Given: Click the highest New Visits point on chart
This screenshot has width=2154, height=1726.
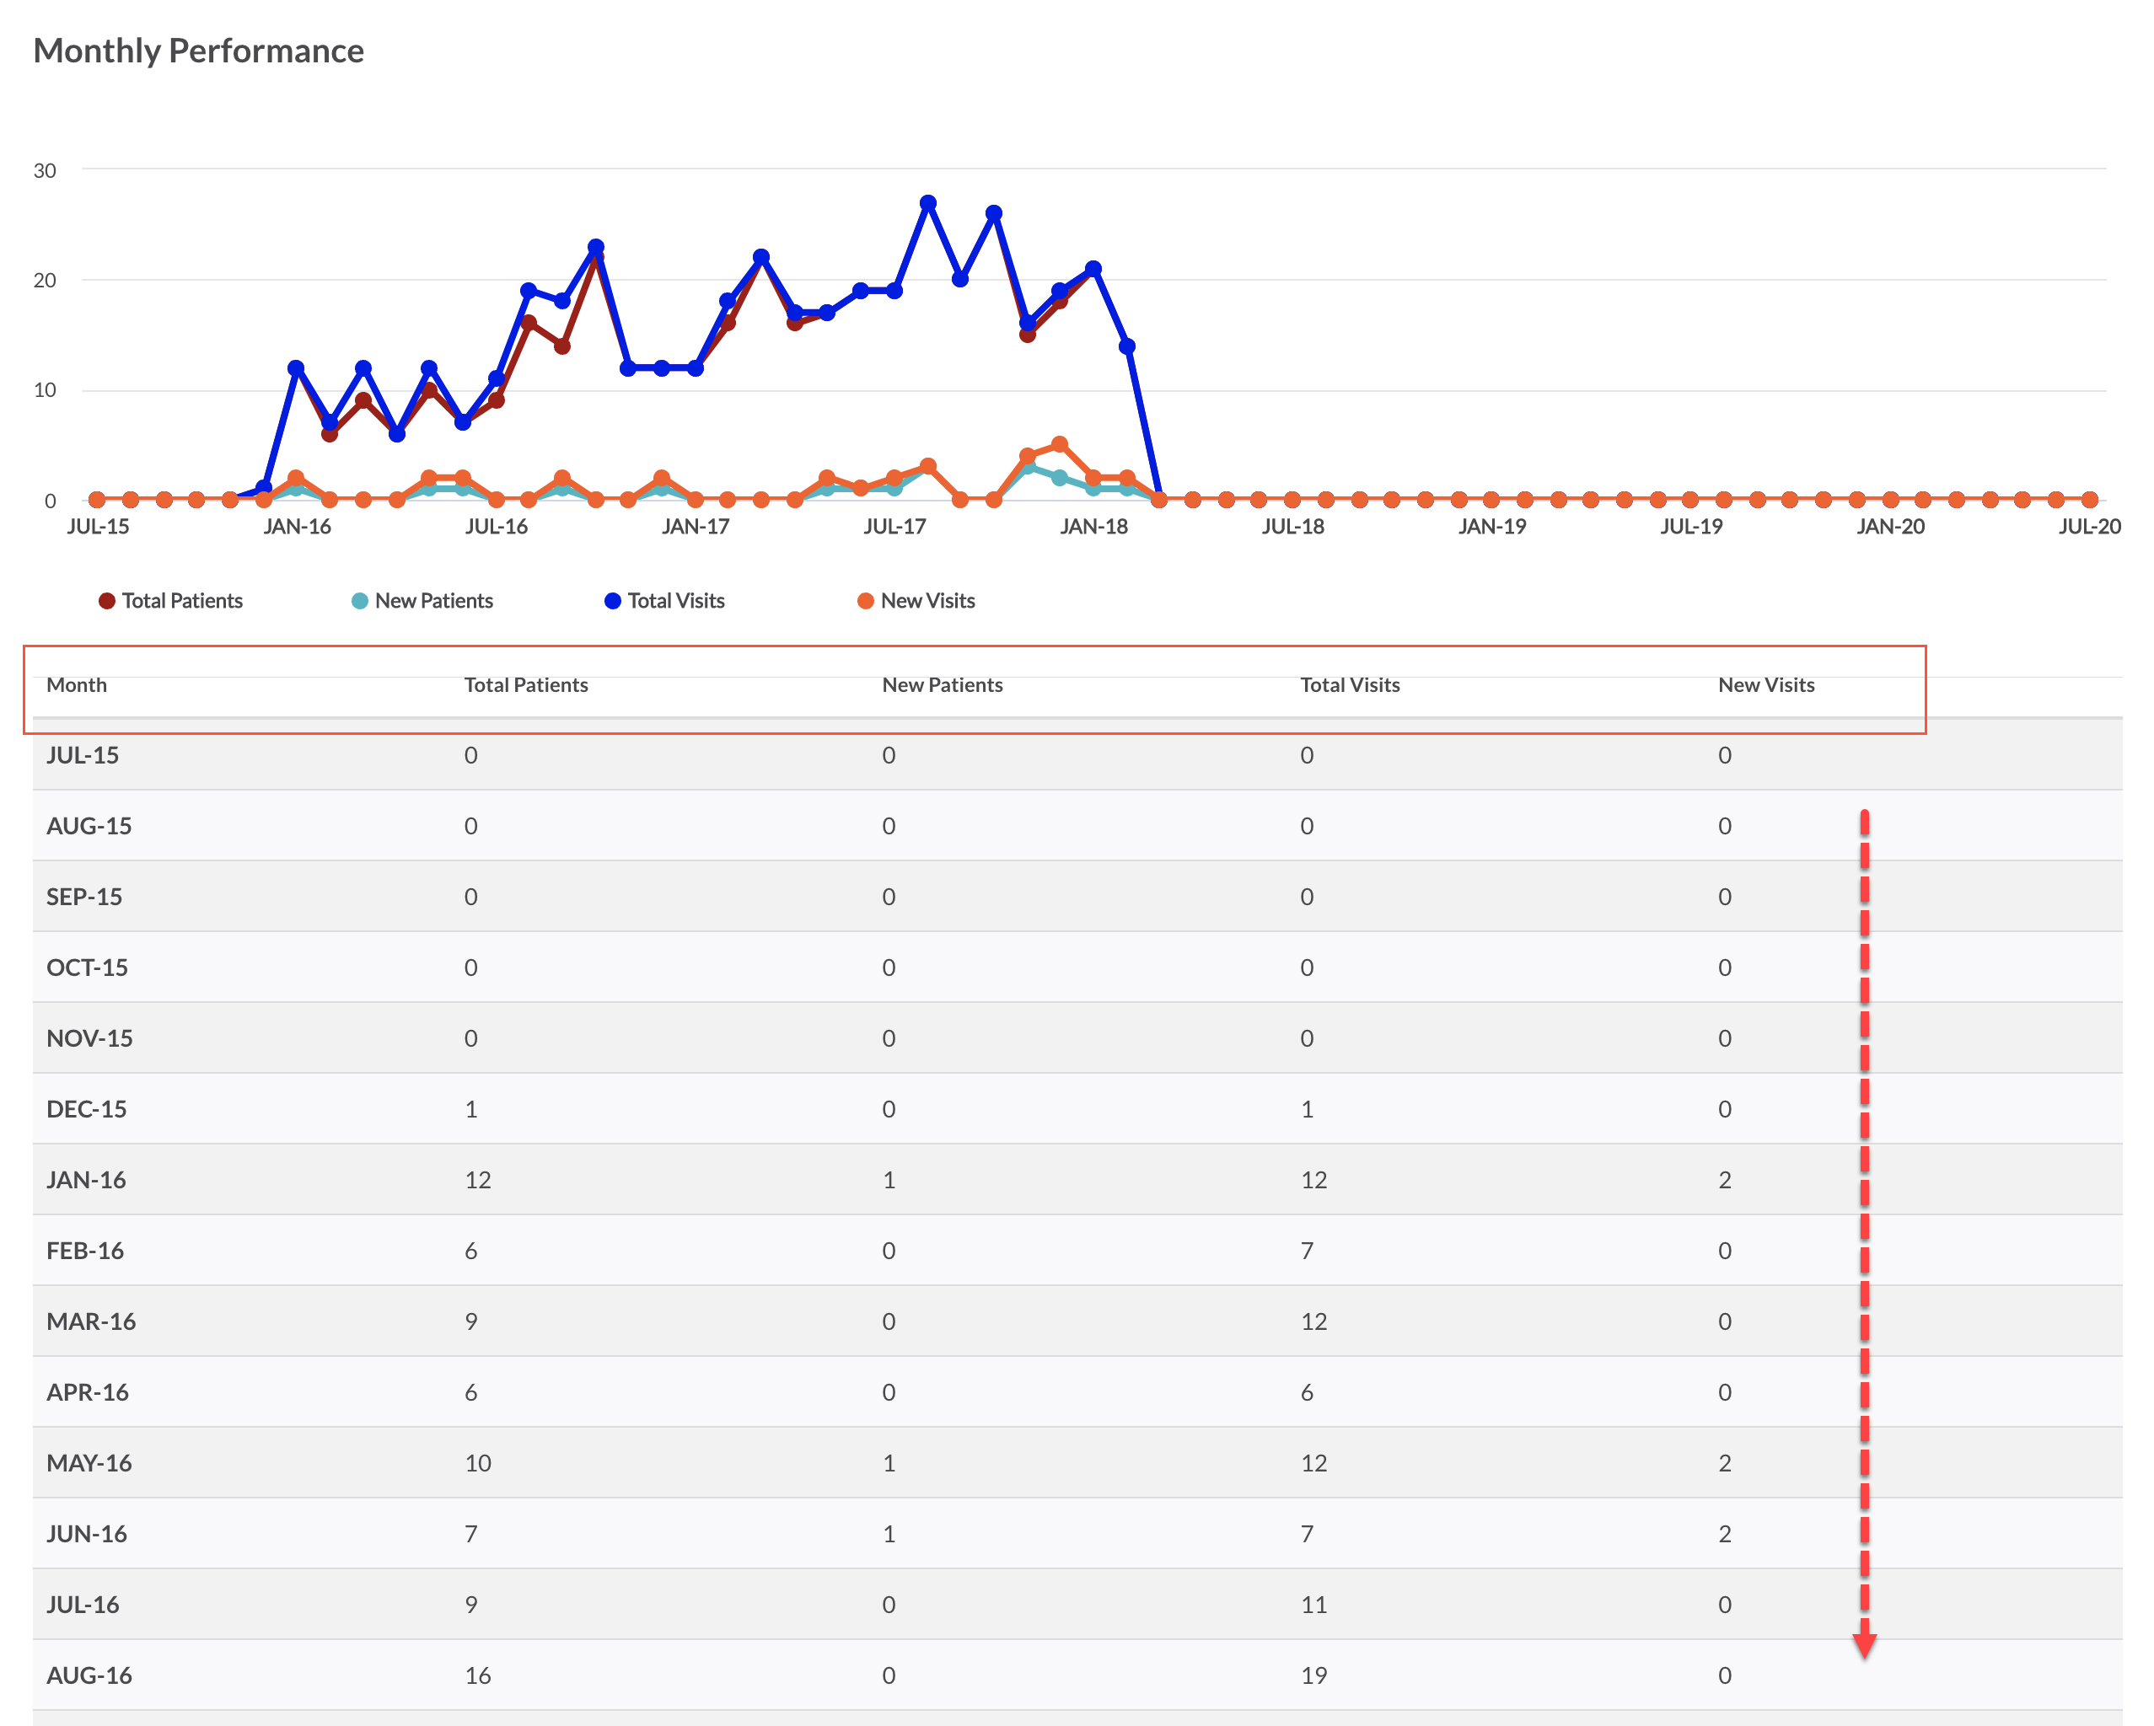Looking at the screenshot, I should point(1060,443).
